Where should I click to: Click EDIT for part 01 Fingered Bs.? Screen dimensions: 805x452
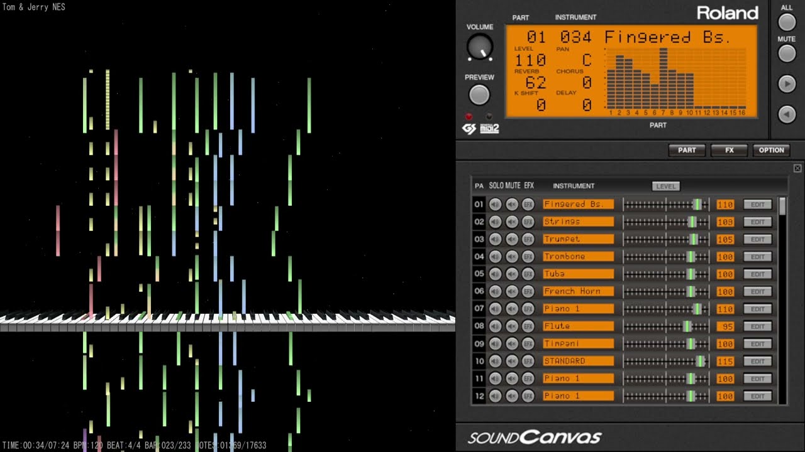pos(757,204)
